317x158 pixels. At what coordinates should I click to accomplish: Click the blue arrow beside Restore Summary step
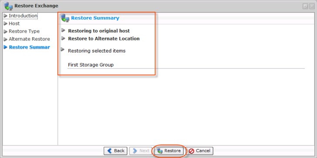[6, 47]
